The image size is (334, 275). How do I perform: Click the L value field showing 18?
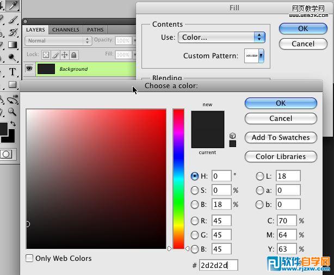coord(288,176)
